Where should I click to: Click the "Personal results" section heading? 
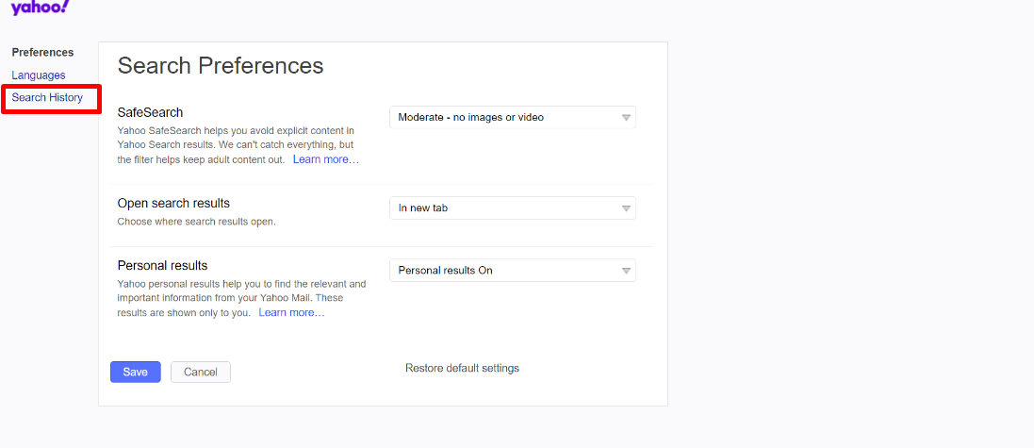click(162, 265)
